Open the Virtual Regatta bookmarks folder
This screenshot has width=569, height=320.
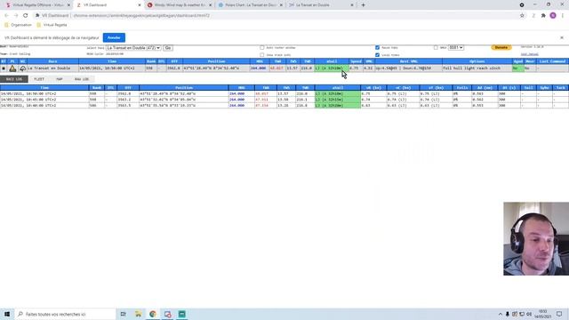(x=52, y=25)
